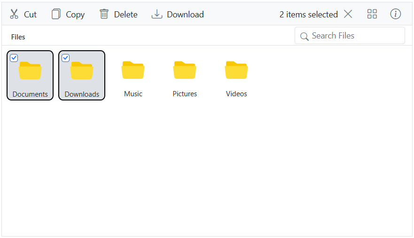Click the Pictures folder name label
414x238 pixels.
pos(185,93)
